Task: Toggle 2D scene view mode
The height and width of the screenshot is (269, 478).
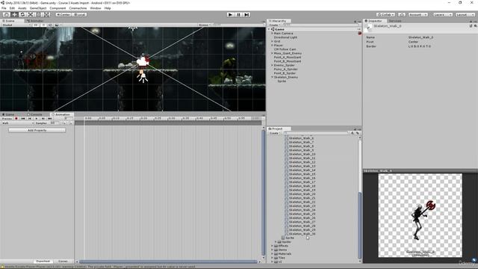Action: click(36, 25)
